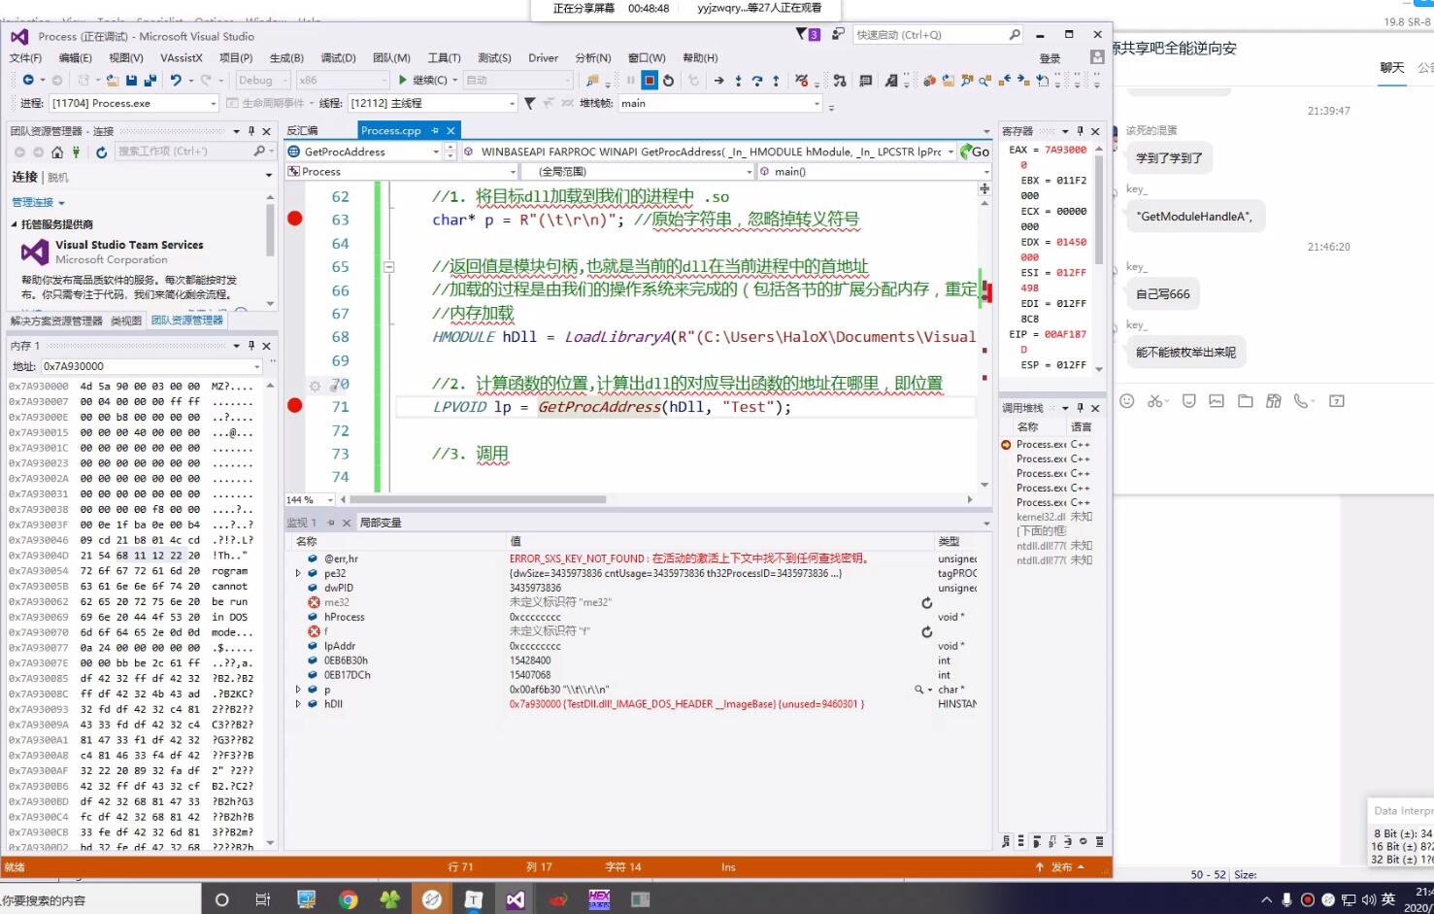Pin the Team Explorer panel
Screen dimensions: 1434x914
(x=251, y=131)
